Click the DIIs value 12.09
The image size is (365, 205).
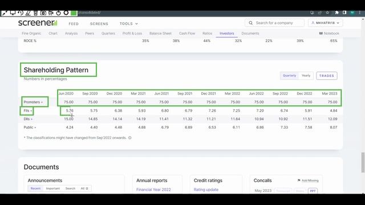[x=332, y=119]
